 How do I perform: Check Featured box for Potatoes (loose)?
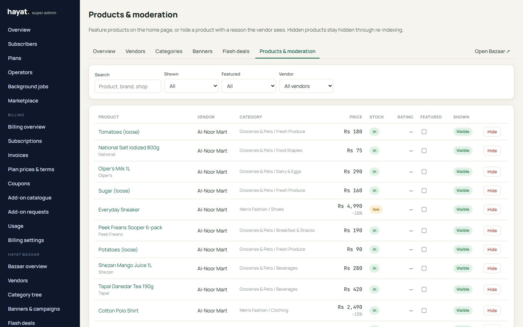[424, 250]
